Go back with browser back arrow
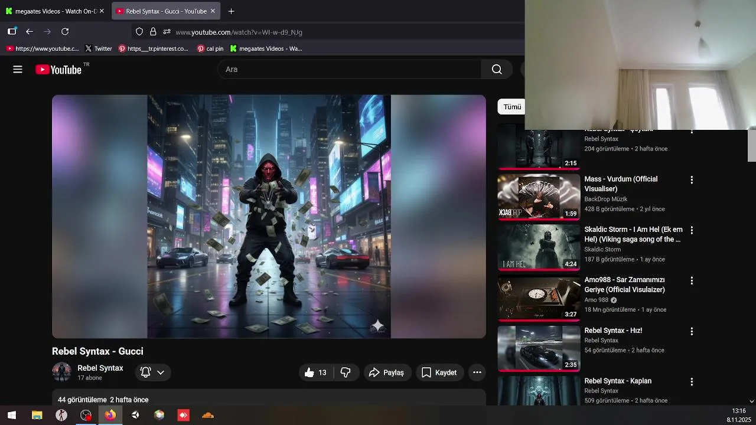The width and height of the screenshot is (756, 425). (30, 32)
